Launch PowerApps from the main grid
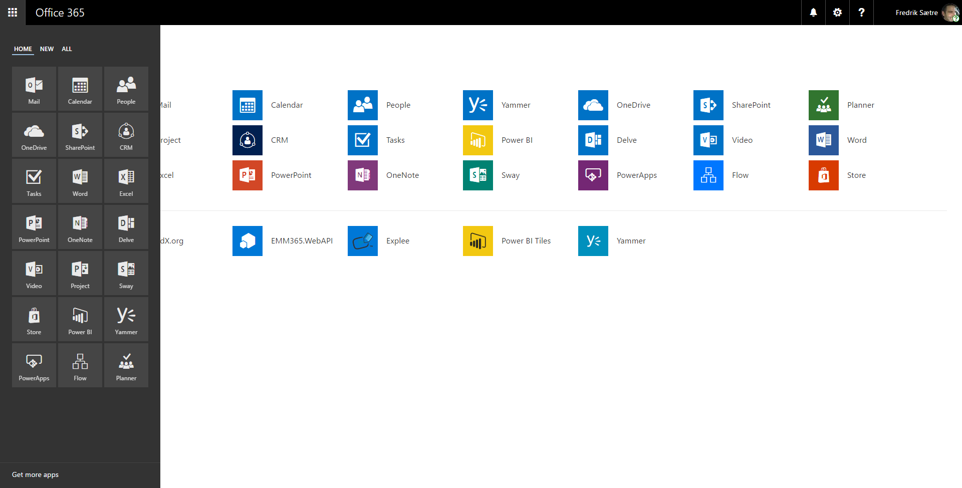Image resolution: width=962 pixels, height=488 pixels. 593,175
